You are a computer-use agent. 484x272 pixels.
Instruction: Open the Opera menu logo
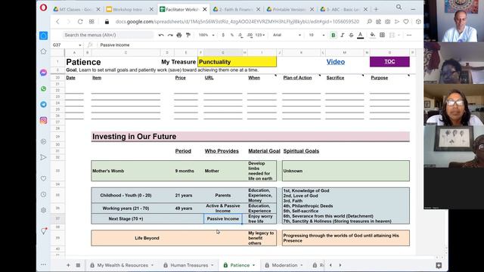[x=44, y=8]
